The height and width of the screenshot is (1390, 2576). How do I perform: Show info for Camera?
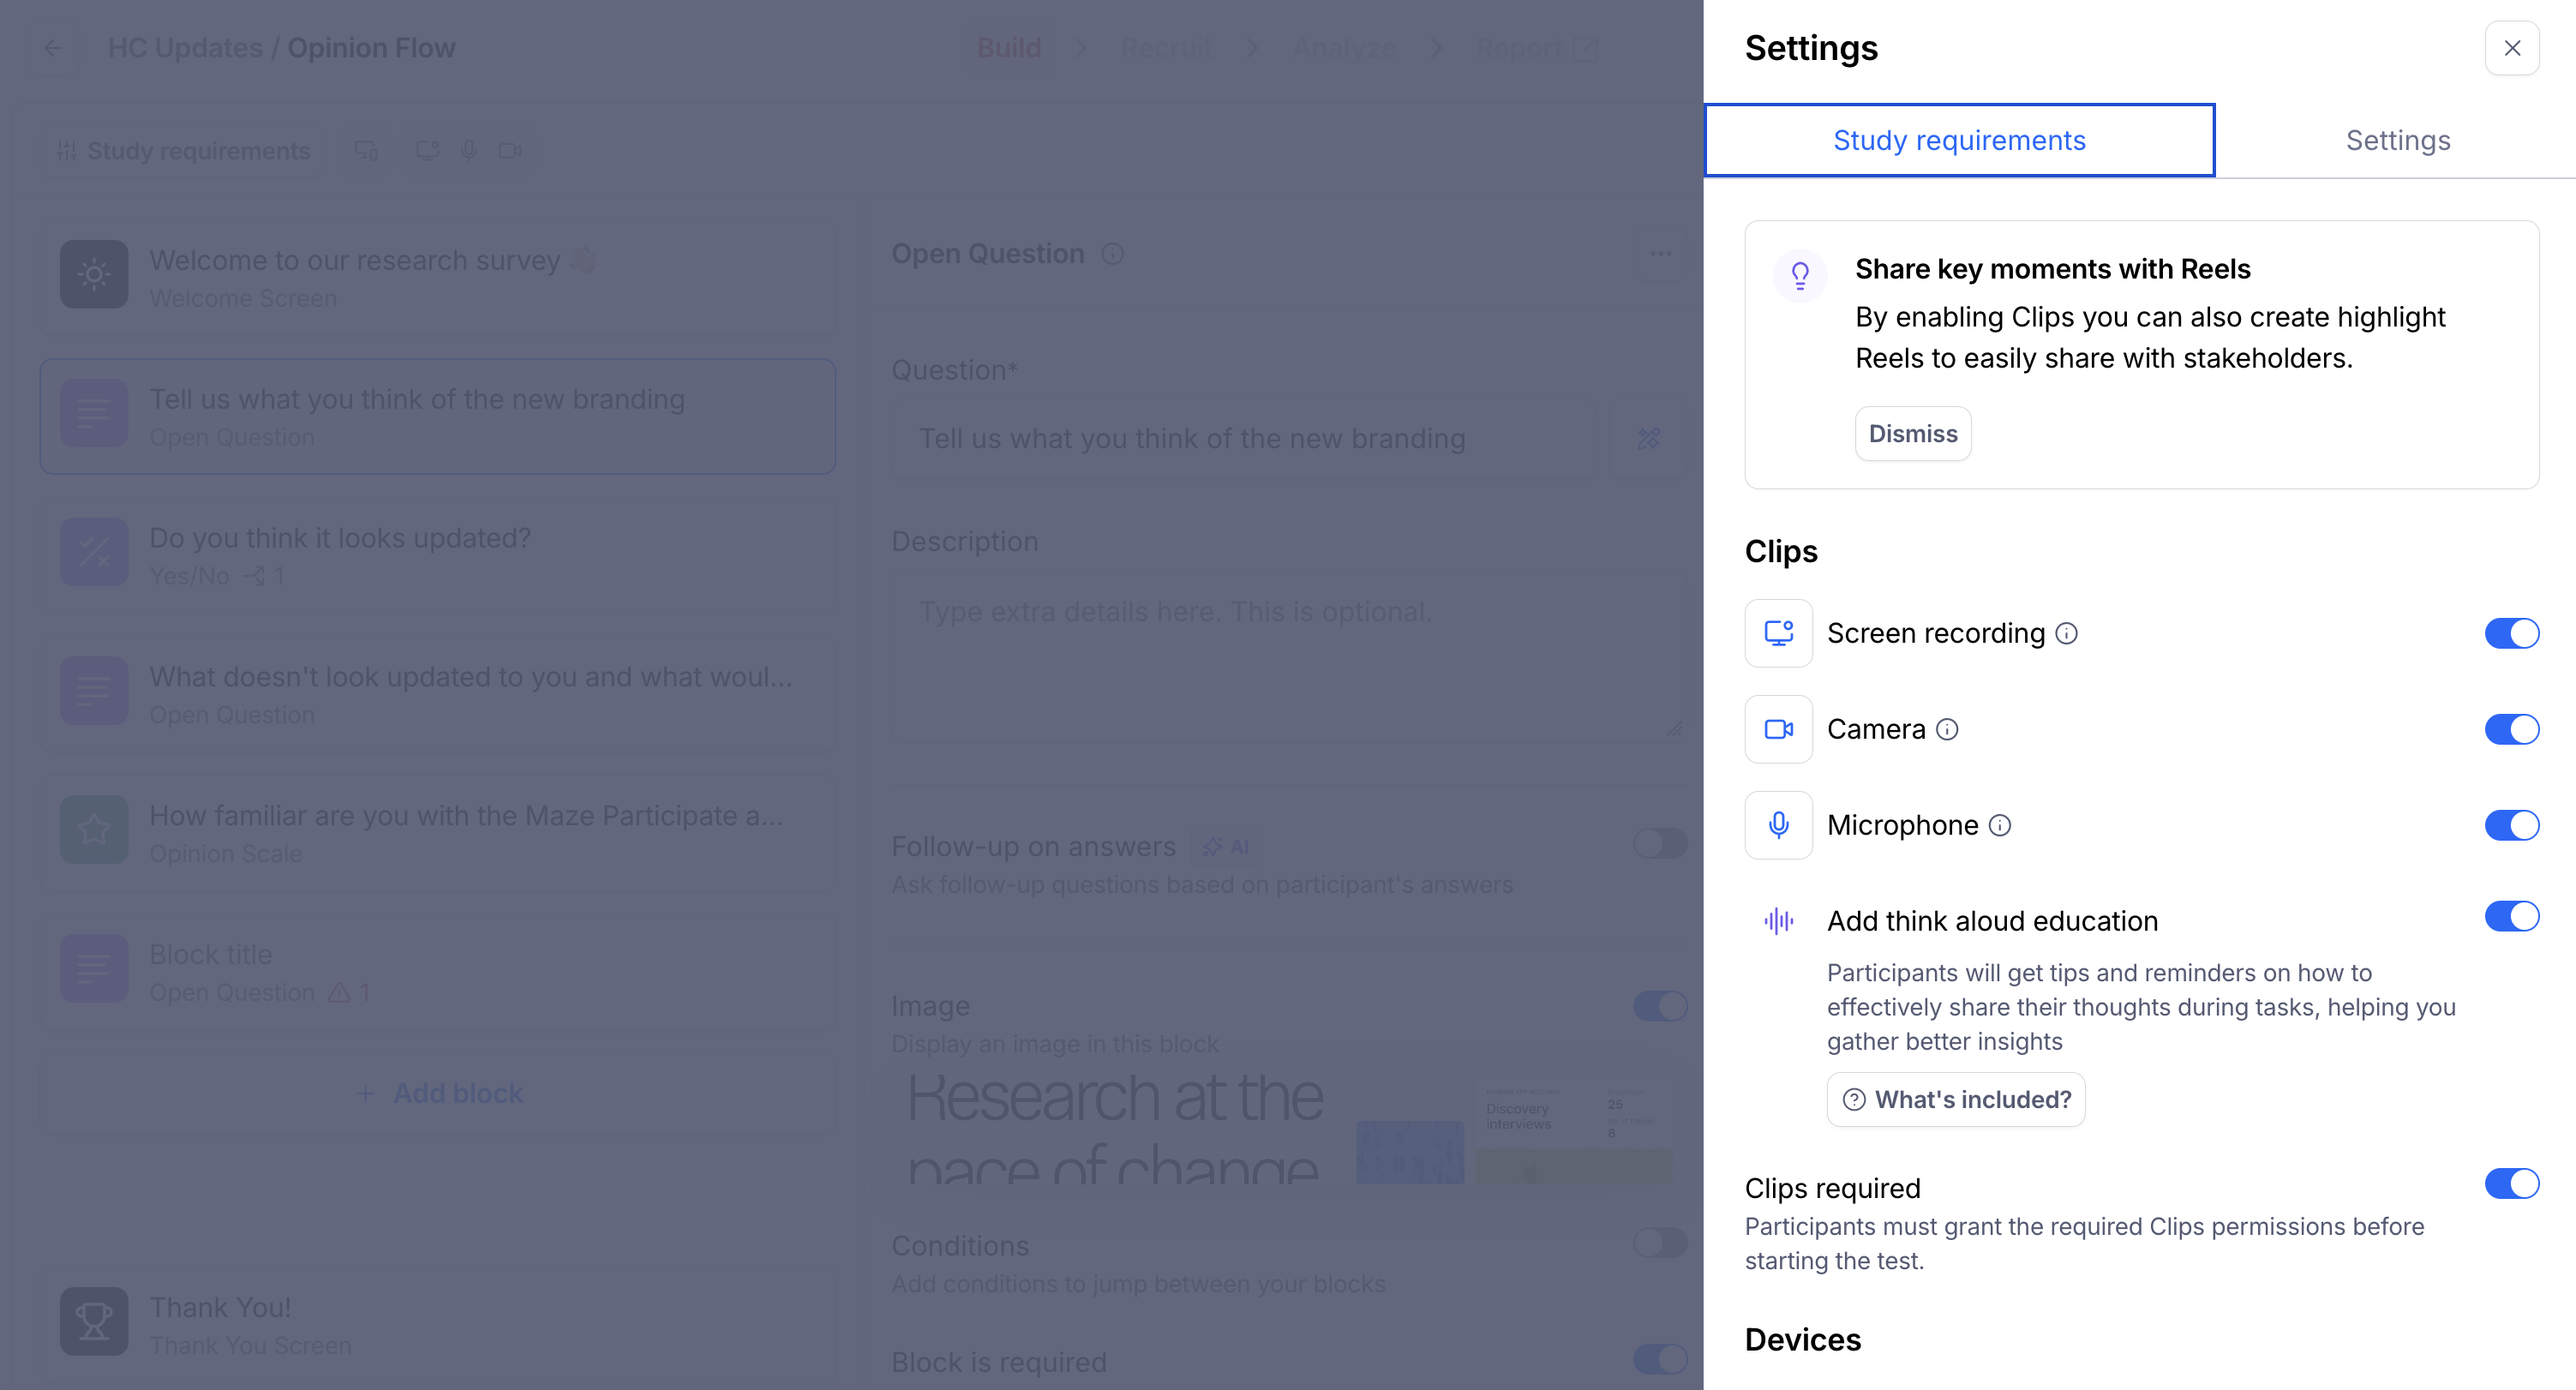(1946, 730)
